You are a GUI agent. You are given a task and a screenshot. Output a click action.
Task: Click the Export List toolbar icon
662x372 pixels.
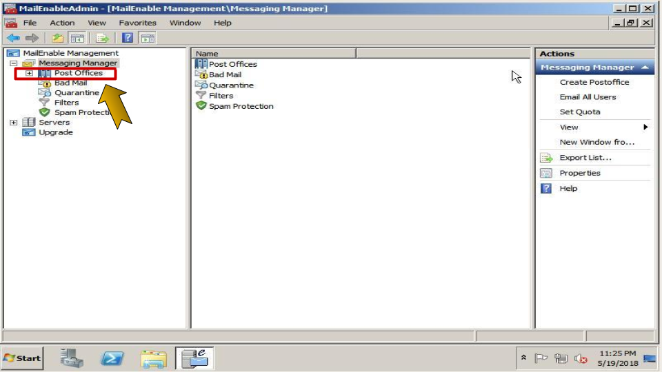coord(102,39)
